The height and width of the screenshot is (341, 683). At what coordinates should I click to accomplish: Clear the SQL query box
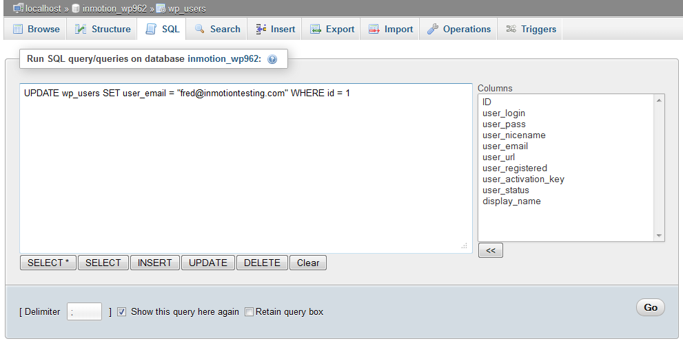[308, 263]
